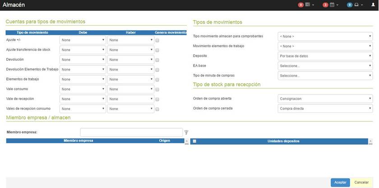Viewport: 379px width, 188px height.
Task: Click scroll up arrow of Miembro empresa table
Action: coord(186,140)
